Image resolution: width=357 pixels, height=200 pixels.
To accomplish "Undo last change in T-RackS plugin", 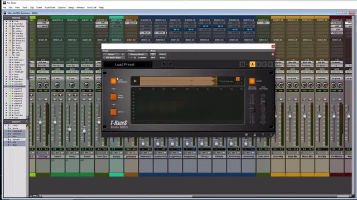I will coord(164,64).
